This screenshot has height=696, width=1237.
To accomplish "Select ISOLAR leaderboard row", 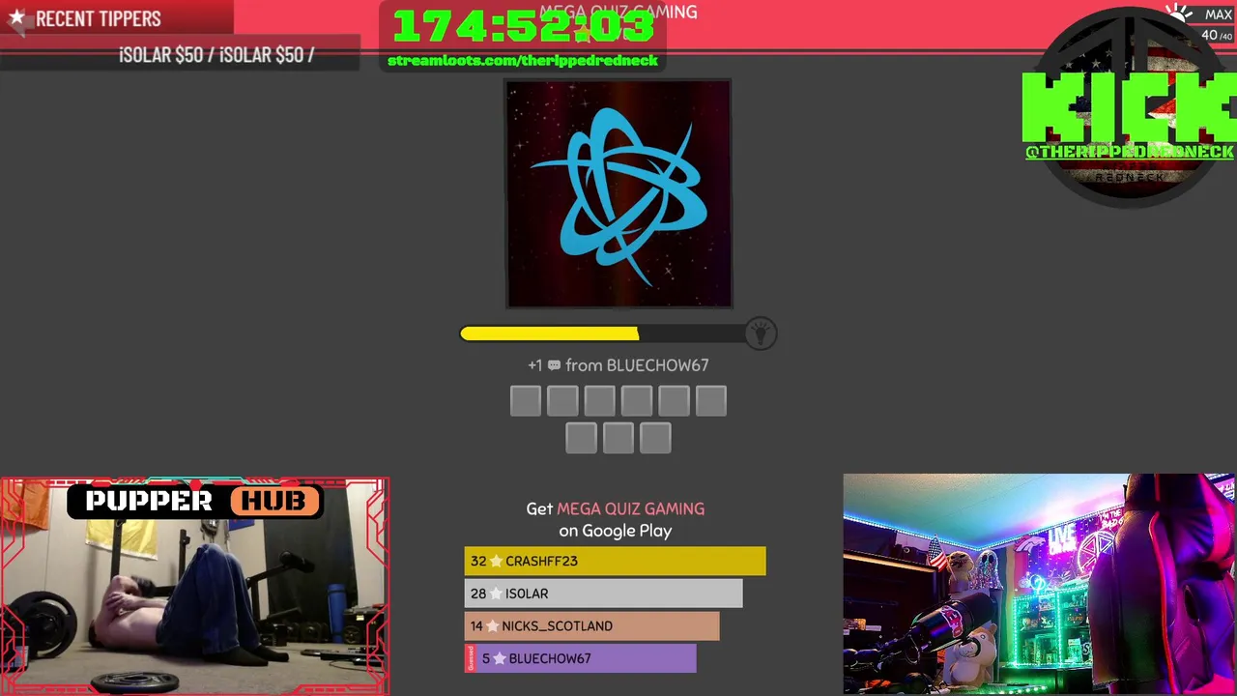I will tap(603, 594).
